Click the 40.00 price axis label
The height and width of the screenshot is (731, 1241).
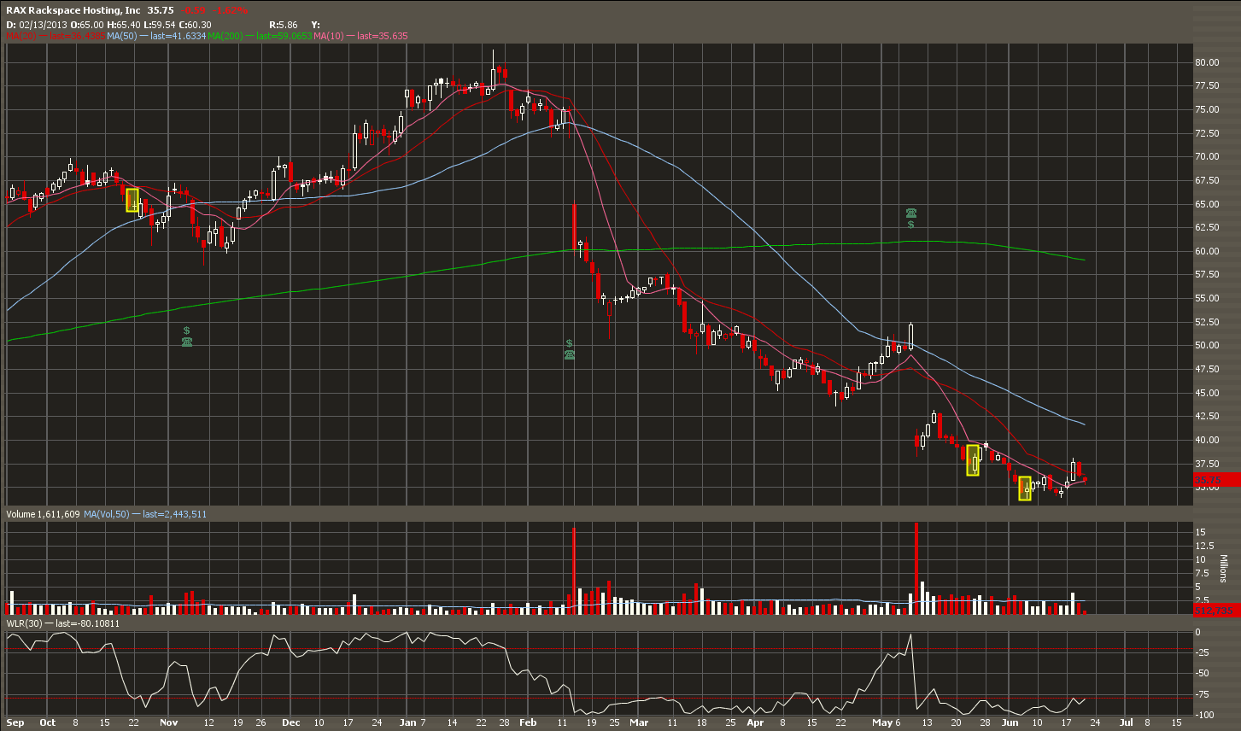[1207, 441]
